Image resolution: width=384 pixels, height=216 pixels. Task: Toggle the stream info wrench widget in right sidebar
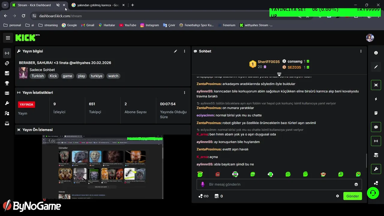tap(376, 169)
